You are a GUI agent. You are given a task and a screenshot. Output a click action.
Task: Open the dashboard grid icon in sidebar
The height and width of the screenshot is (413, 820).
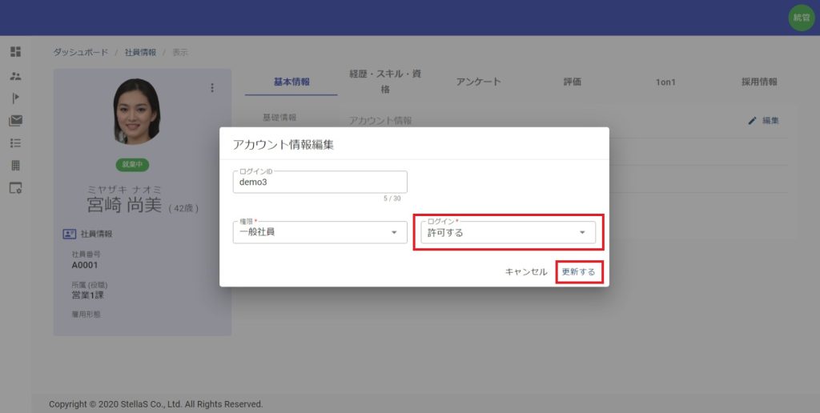(15, 52)
